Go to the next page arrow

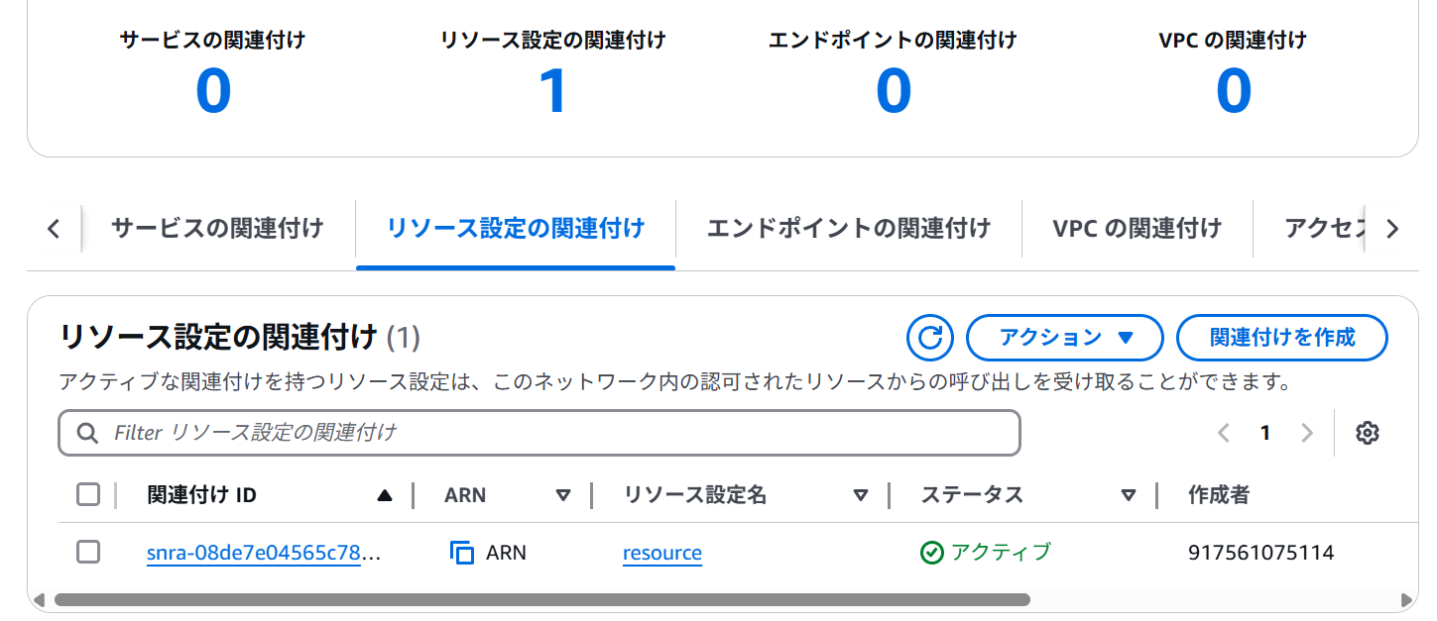coord(1306,433)
